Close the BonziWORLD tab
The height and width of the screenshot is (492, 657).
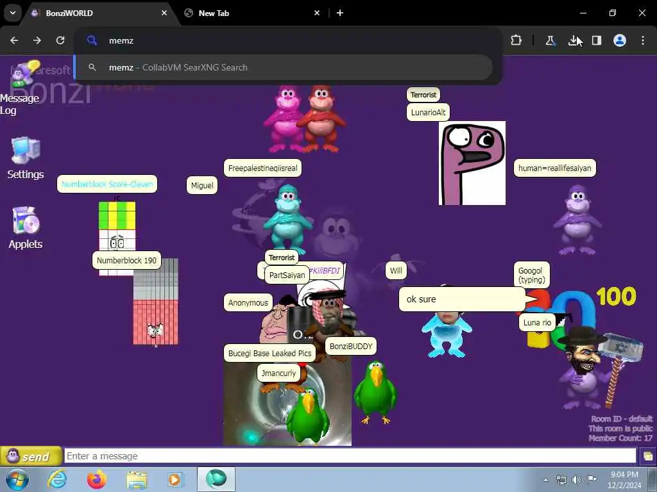click(164, 13)
